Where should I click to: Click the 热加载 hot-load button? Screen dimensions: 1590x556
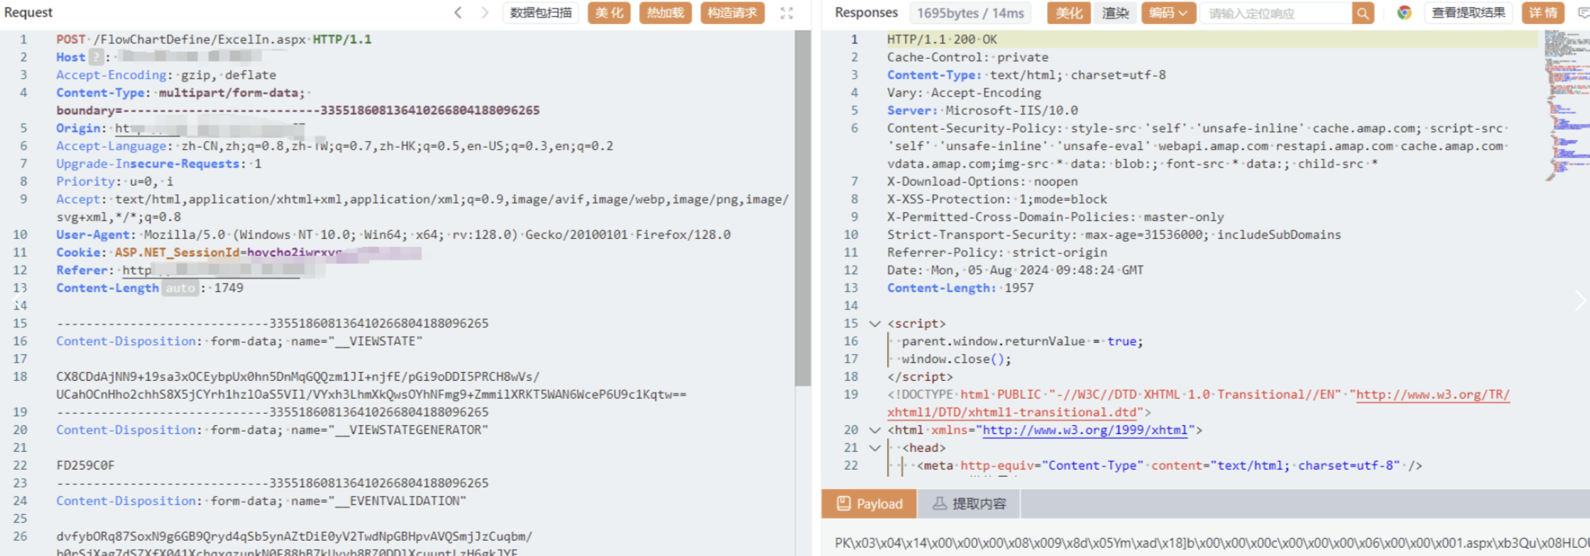coord(666,13)
